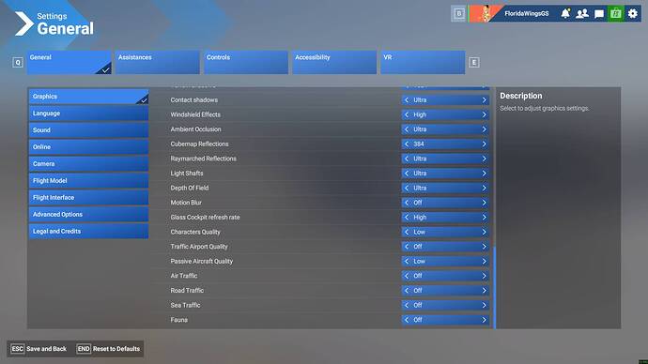Decrease Depth Of Field with left arrow
The height and width of the screenshot is (364, 648).
(407, 188)
